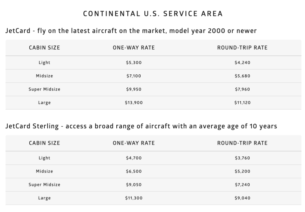Click the Continental U.S. Service Area heading

152,14
